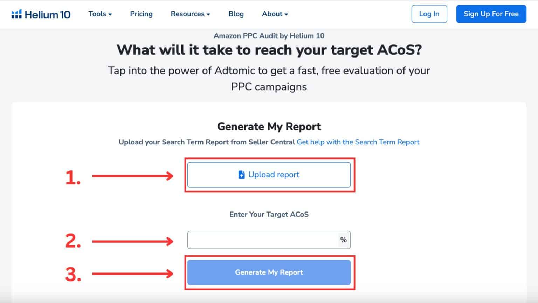Screen dimensions: 538x303
Task: Click the Upload your Search Term Report instruction text
Action: 206,142
